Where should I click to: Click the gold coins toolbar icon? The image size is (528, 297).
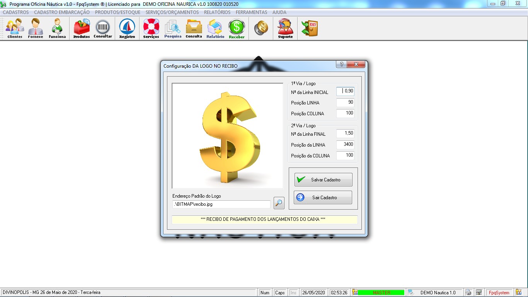pos(261,28)
